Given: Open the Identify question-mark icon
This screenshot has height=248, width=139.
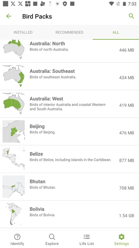Looking at the screenshot, I should [17, 237].
